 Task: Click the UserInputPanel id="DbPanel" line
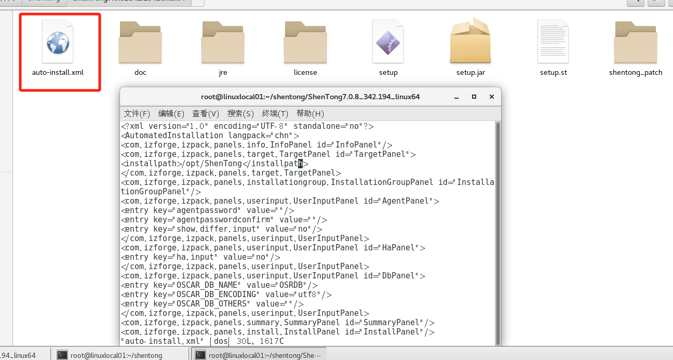click(x=273, y=276)
